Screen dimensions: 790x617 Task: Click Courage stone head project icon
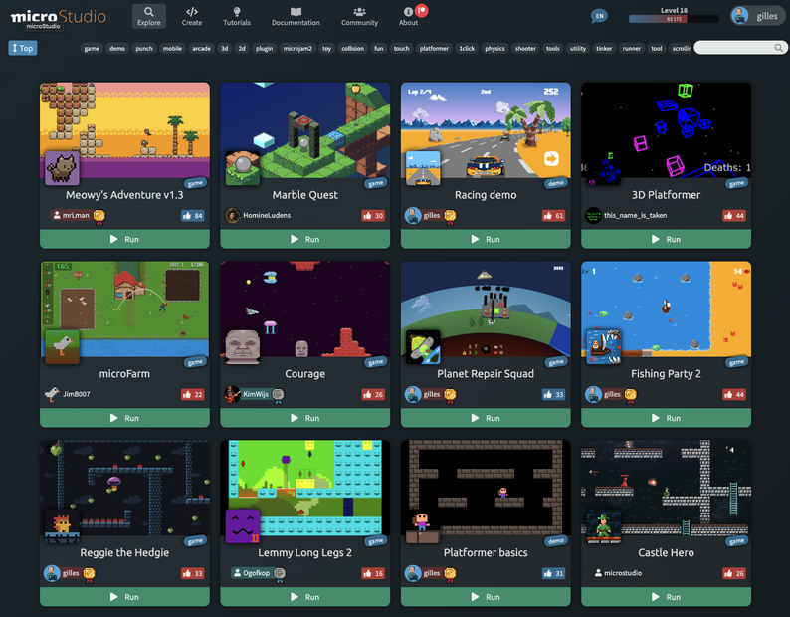pyautogui.click(x=243, y=346)
